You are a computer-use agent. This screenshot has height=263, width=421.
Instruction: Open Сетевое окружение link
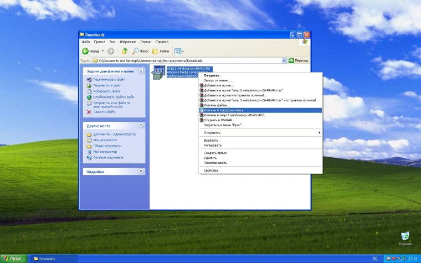pos(108,158)
